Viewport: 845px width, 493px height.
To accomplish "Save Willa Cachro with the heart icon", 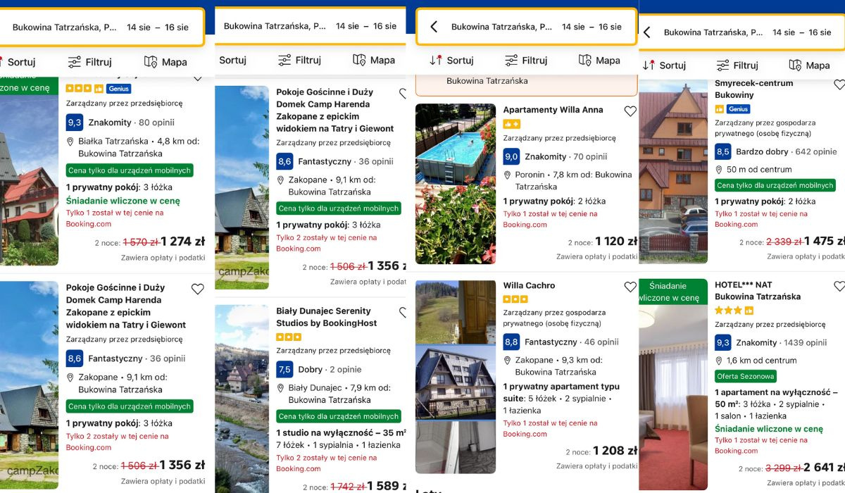I will tap(630, 287).
